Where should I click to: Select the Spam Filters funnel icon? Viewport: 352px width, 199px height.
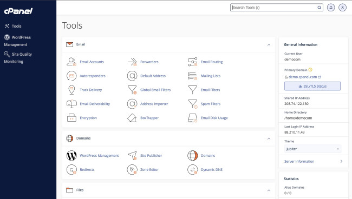(x=193, y=104)
